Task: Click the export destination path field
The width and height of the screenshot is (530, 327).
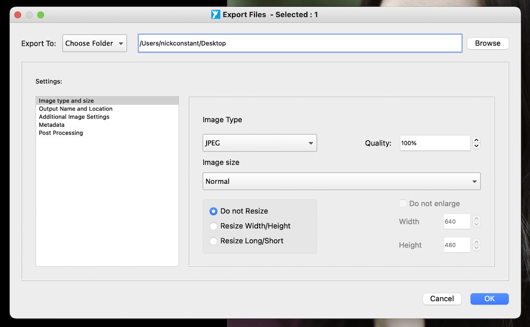Action: pyautogui.click(x=299, y=43)
